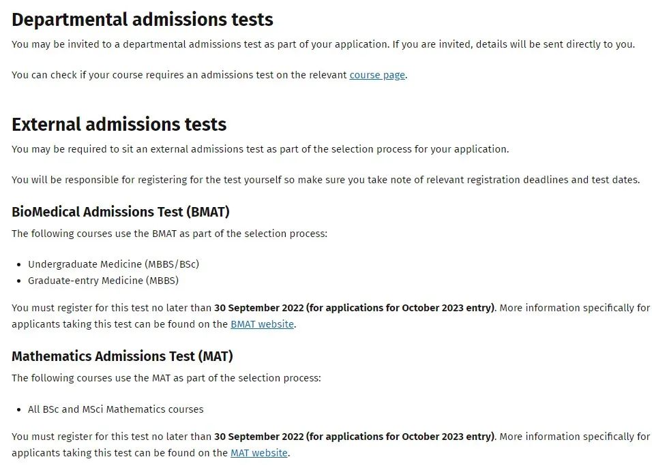Viewport: 652px width, 472px height.
Task: Select the All BSc and MSci Mathematics courses item
Action: click(115, 409)
